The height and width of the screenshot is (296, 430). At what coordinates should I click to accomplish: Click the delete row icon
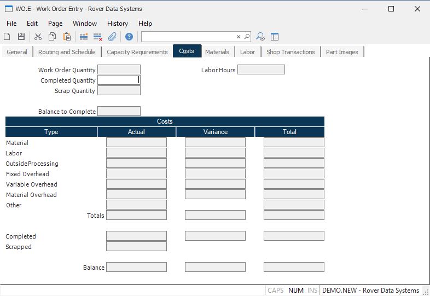pos(98,37)
